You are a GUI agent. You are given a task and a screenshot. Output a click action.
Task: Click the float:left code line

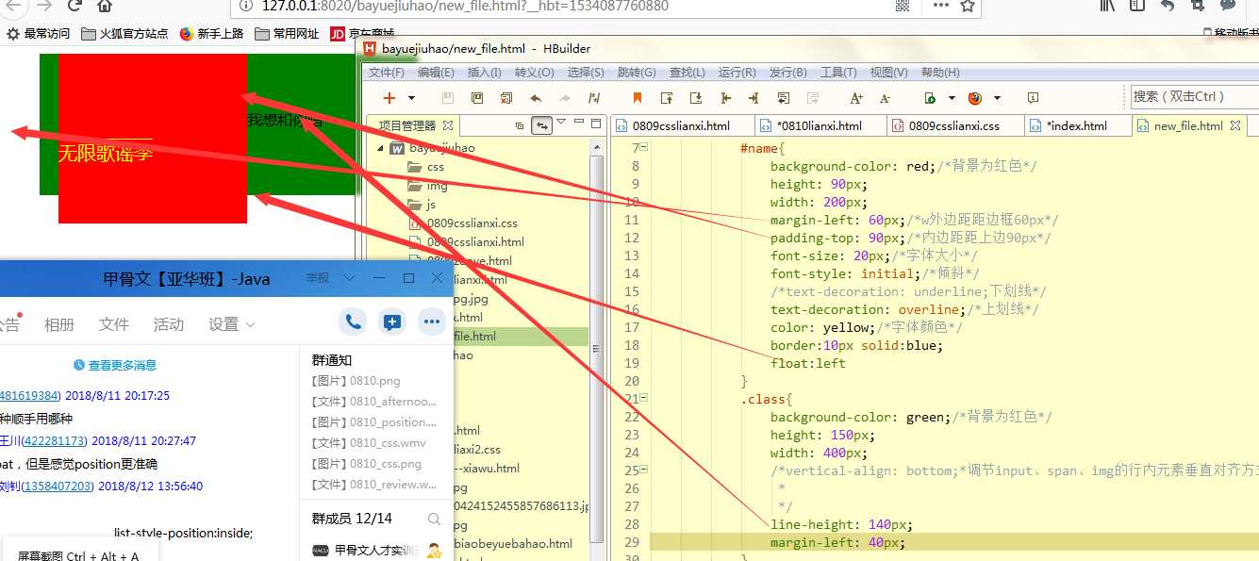pyautogui.click(x=808, y=363)
